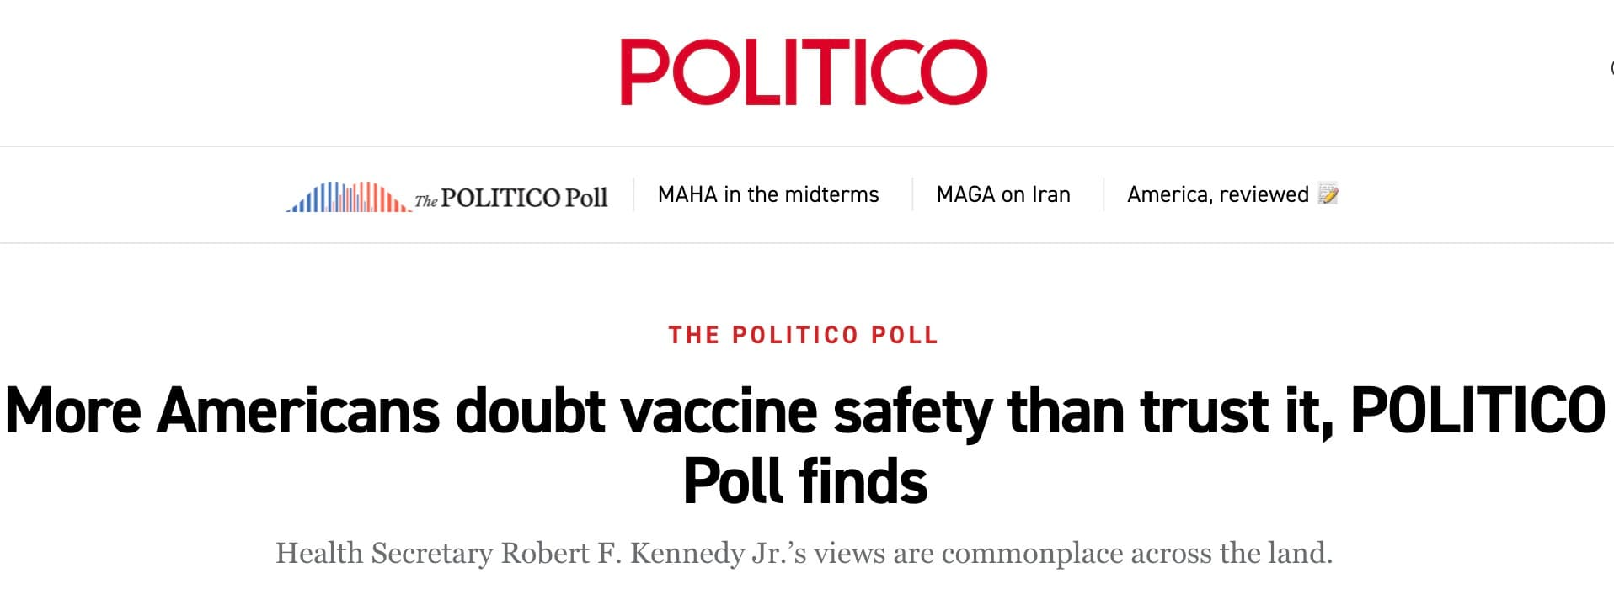Click the red 'THE POLITICO POLL' kicker

coord(803,335)
